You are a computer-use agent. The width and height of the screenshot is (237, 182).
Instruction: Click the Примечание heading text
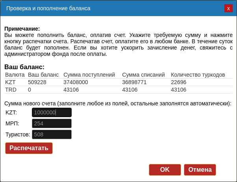coord(22,29)
